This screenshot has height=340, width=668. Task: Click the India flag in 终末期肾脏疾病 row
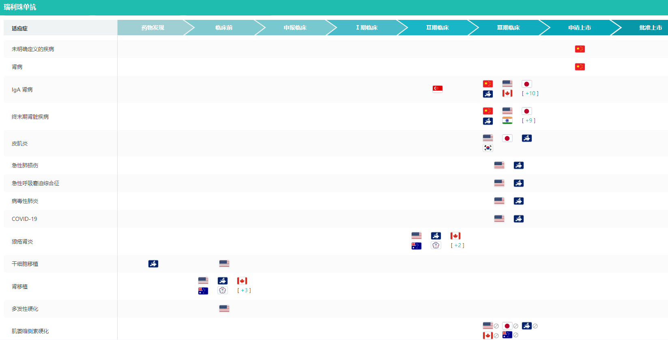pyautogui.click(x=507, y=121)
